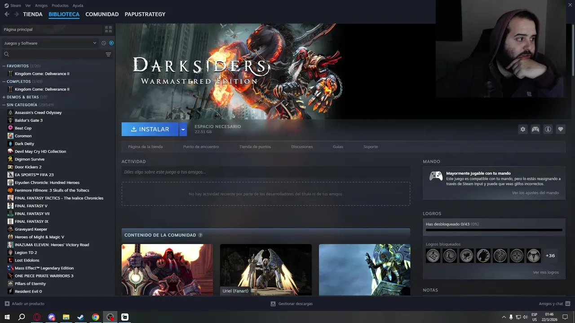575x323 pixels.
Task: Open the Amigos menu
Action: coord(41,5)
